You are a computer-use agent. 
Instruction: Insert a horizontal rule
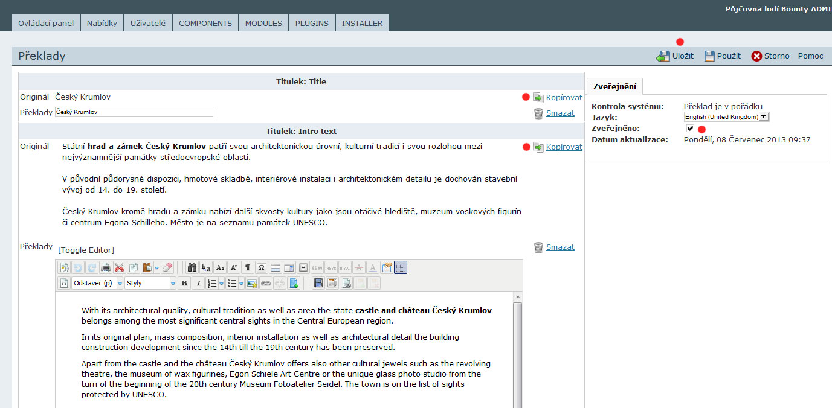click(276, 267)
